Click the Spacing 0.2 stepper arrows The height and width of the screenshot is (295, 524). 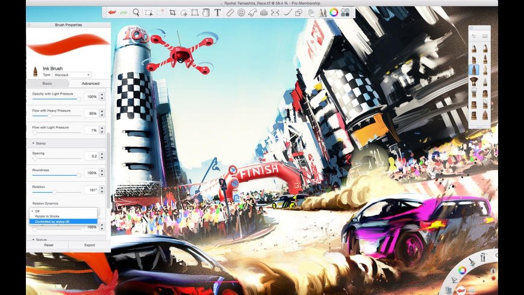(x=102, y=156)
